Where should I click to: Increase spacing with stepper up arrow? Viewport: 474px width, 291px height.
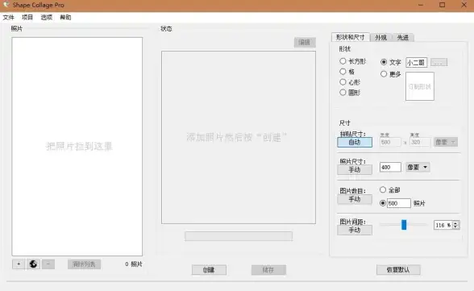pyautogui.click(x=455, y=223)
